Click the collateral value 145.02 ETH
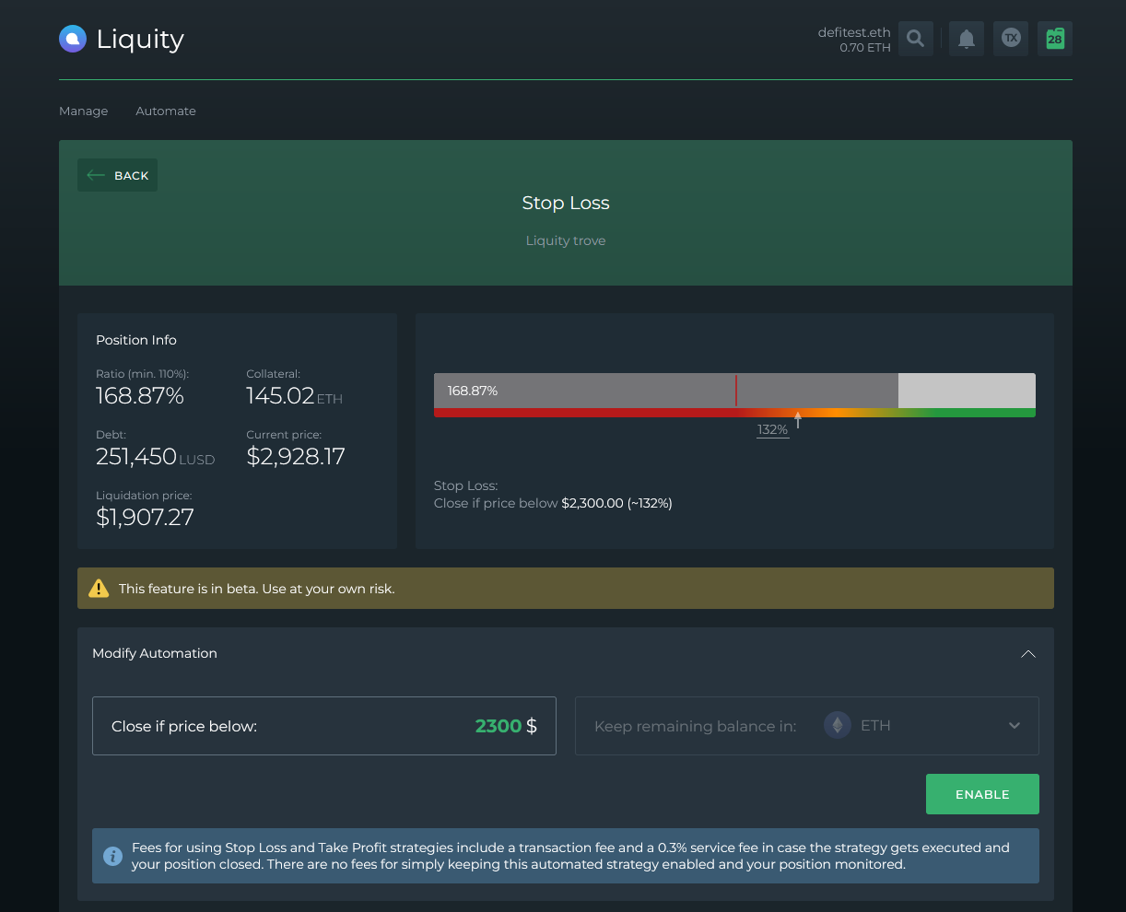This screenshot has width=1126, height=912. click(x=294, y=396)
